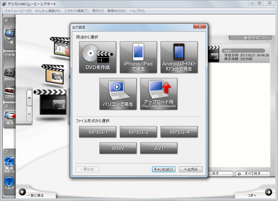Select the test movie in 動画作成リスト
The image size is (278, 201).
click(x=239, y=54)
